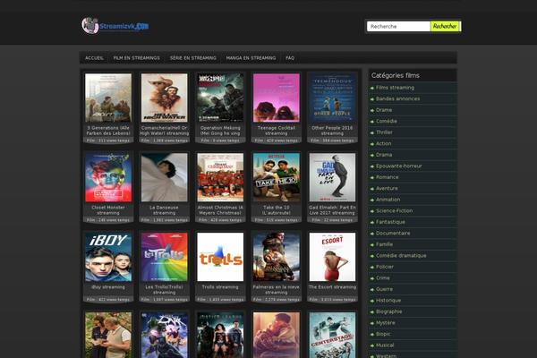Open The Escort movie poster

(x=332, y=257)
